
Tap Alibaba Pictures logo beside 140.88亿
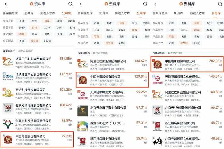pyautogui.click(x=158, y=95)
